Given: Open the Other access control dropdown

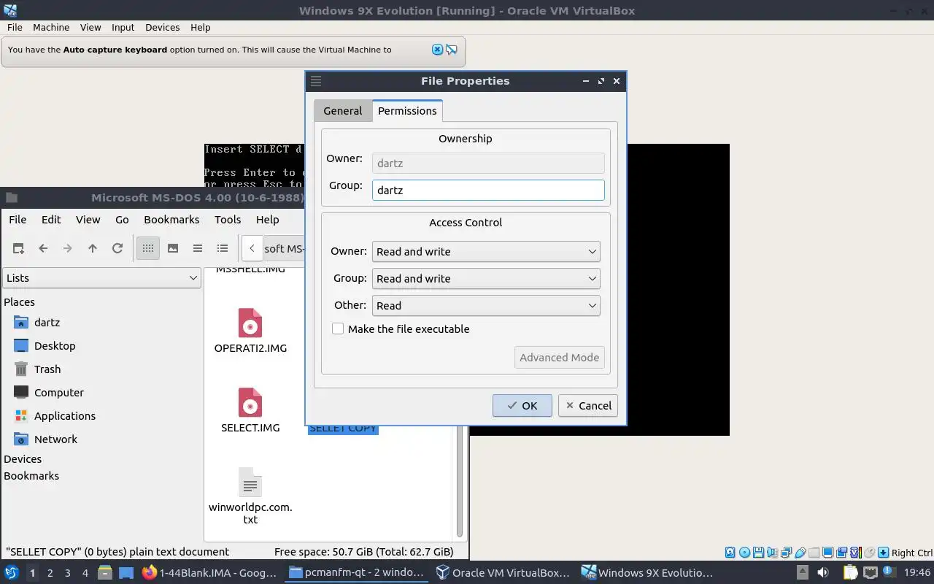Looking at the screenshot, I should [486, 305].
